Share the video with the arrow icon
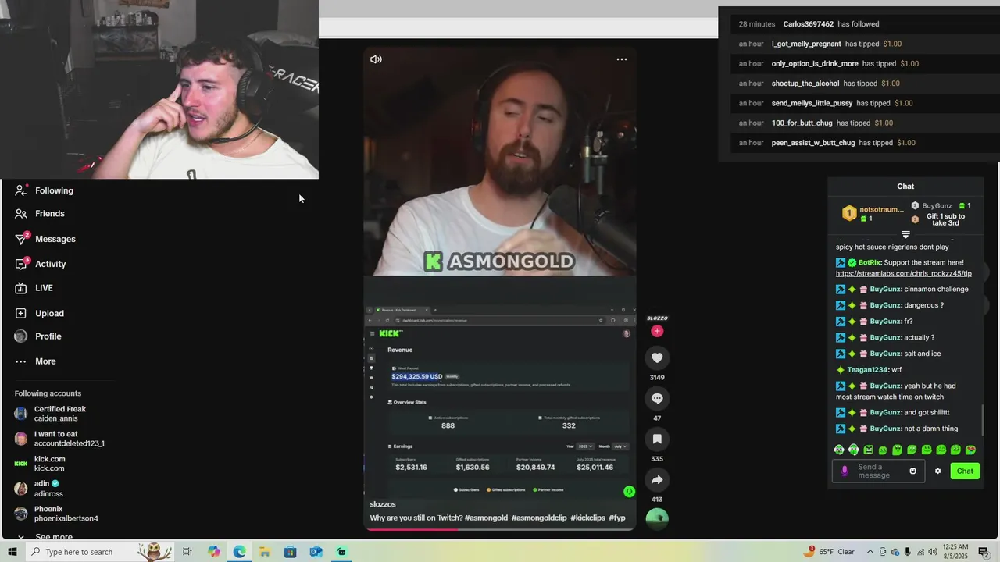 coord(657,479)
